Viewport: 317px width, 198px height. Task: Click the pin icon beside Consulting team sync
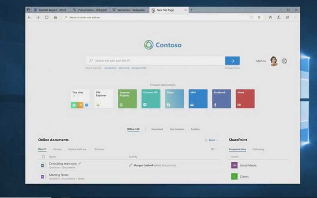[80, 163]
